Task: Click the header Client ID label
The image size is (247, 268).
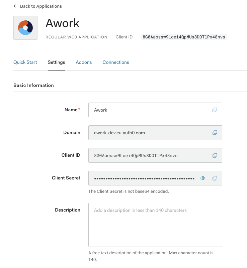Action: point(124,37)
